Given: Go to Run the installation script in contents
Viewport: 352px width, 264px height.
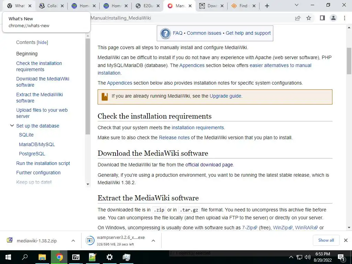Looking at the screenshot, I should pos(43,163).
